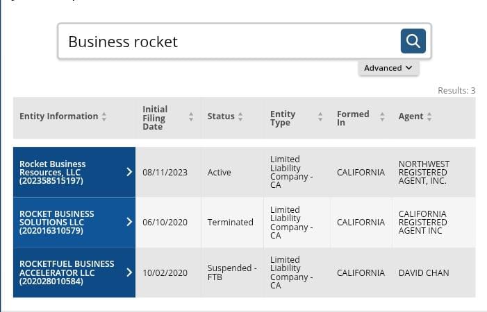Sort by Entity Type column arrows
The width and height of the screenshot is (487, 312).
pyautogui.click(x=320, y=118)
